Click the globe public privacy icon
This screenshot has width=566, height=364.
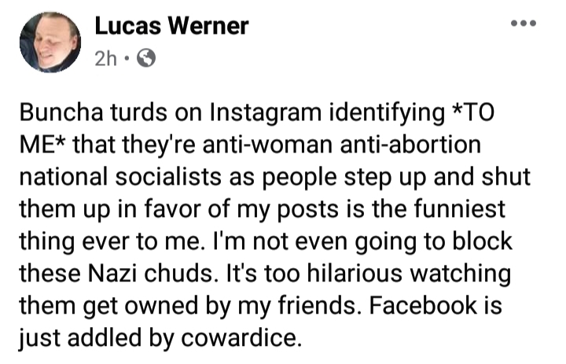coord(146,57)
